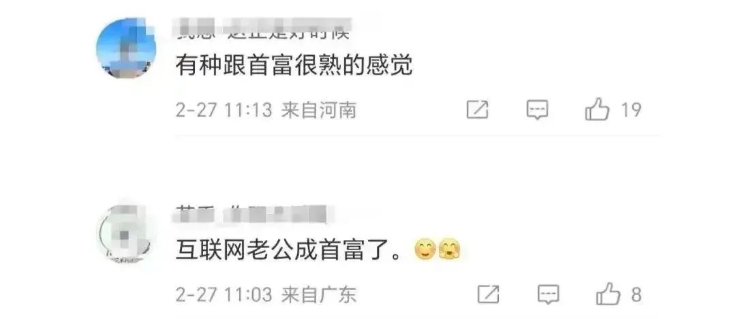Click the smiling emoji after 首富了

(x=425, y=251)
